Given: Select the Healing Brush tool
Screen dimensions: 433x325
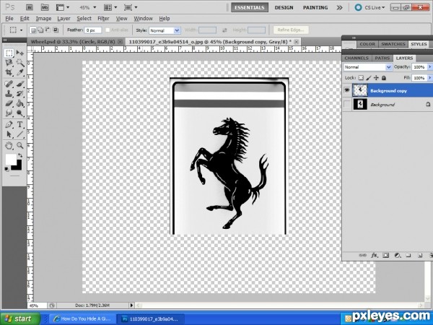Looking at the screenshot, I should (9, 84).
